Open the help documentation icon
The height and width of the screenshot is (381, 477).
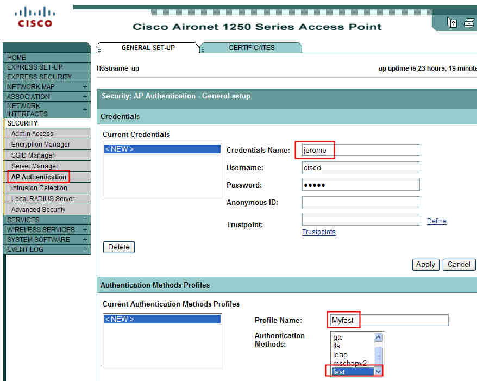click(x=452, y=22)
